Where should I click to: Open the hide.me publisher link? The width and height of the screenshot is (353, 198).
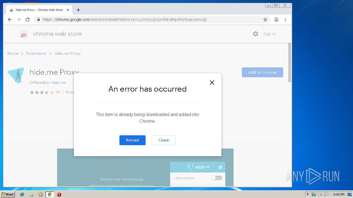pyautogui.click(x=58, y=82)
